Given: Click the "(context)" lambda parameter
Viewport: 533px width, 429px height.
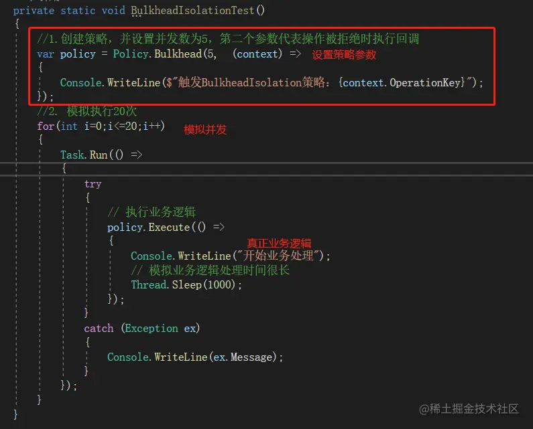Looking at the screenshot, I should 257,54.
